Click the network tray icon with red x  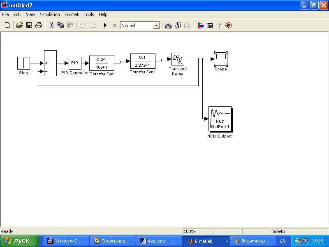pos(298,241)
